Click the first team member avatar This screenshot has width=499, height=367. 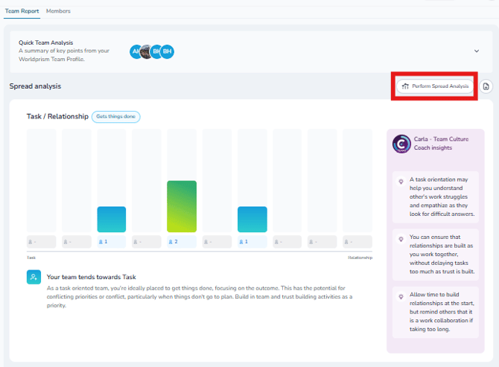(136, 51)
